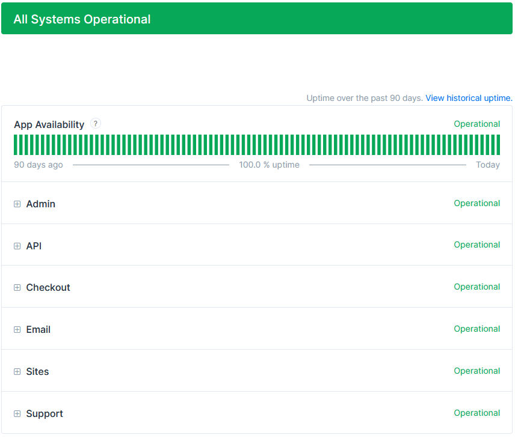Click the API component name
515x438 pixels.
pos(34,246)
